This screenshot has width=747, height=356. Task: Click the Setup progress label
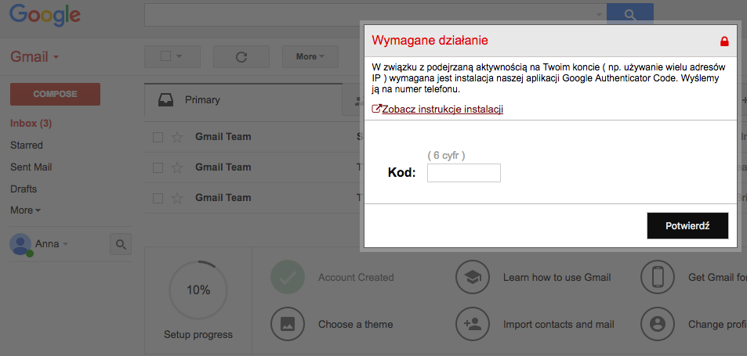tap(198, 335)
